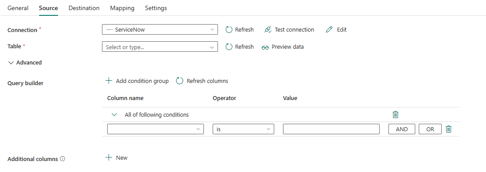Select the Source tab
Image resolution: width=486 pixels, height=172 pixels.
pyautogui.click(x=48, y=8)
